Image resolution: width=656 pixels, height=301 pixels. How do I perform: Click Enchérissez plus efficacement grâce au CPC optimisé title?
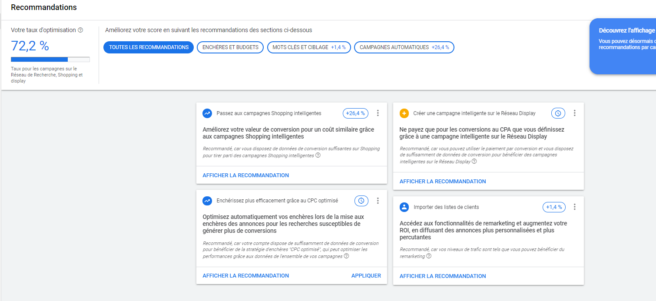(277, 201)
